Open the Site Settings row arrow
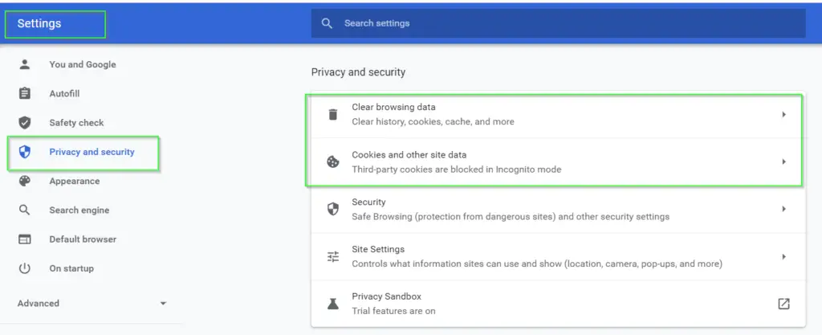 (783, 256)
